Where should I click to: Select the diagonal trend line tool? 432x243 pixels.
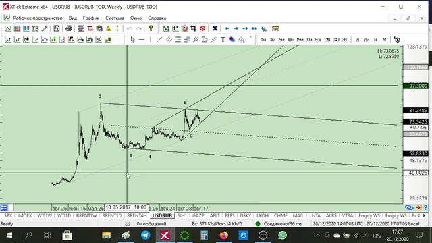[159, 40]
